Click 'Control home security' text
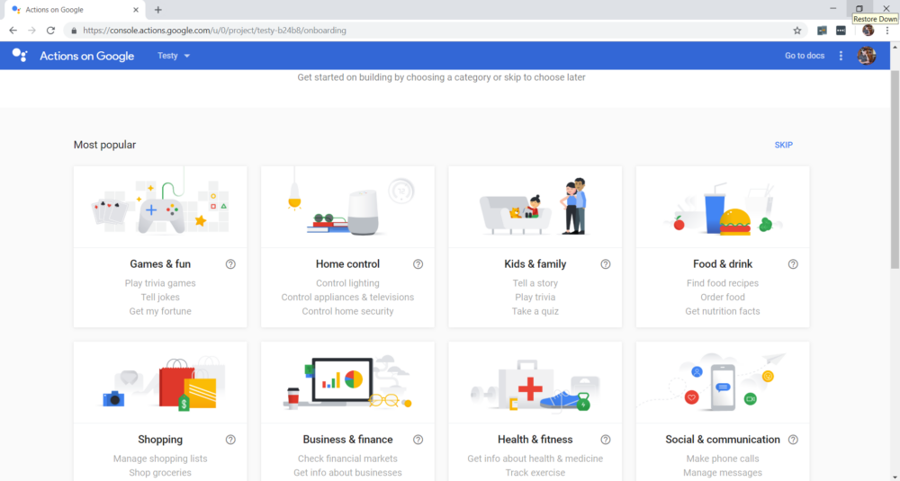The height and width of the screenshot is (481, 900). pyautogui.click(x=347, y=311)
